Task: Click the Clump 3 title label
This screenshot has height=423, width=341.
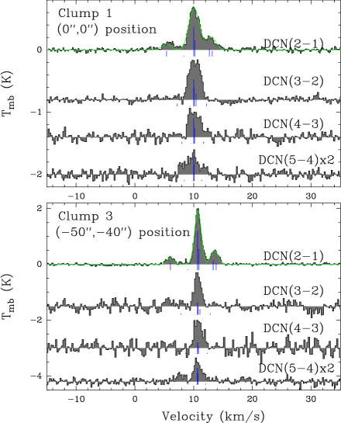Action: click(x=85, y=217)
